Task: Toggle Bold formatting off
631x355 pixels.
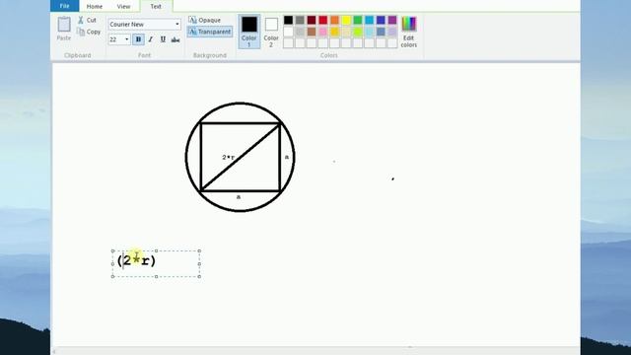Action: click(x=138, y=39)
